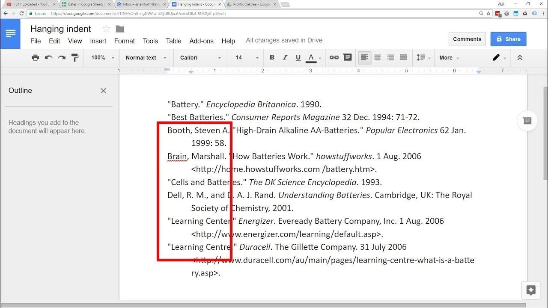Viewport: 548px width, 308px height.
Task: Close the Outline panel
Action: pyautogui.click(x=103, y=91)
